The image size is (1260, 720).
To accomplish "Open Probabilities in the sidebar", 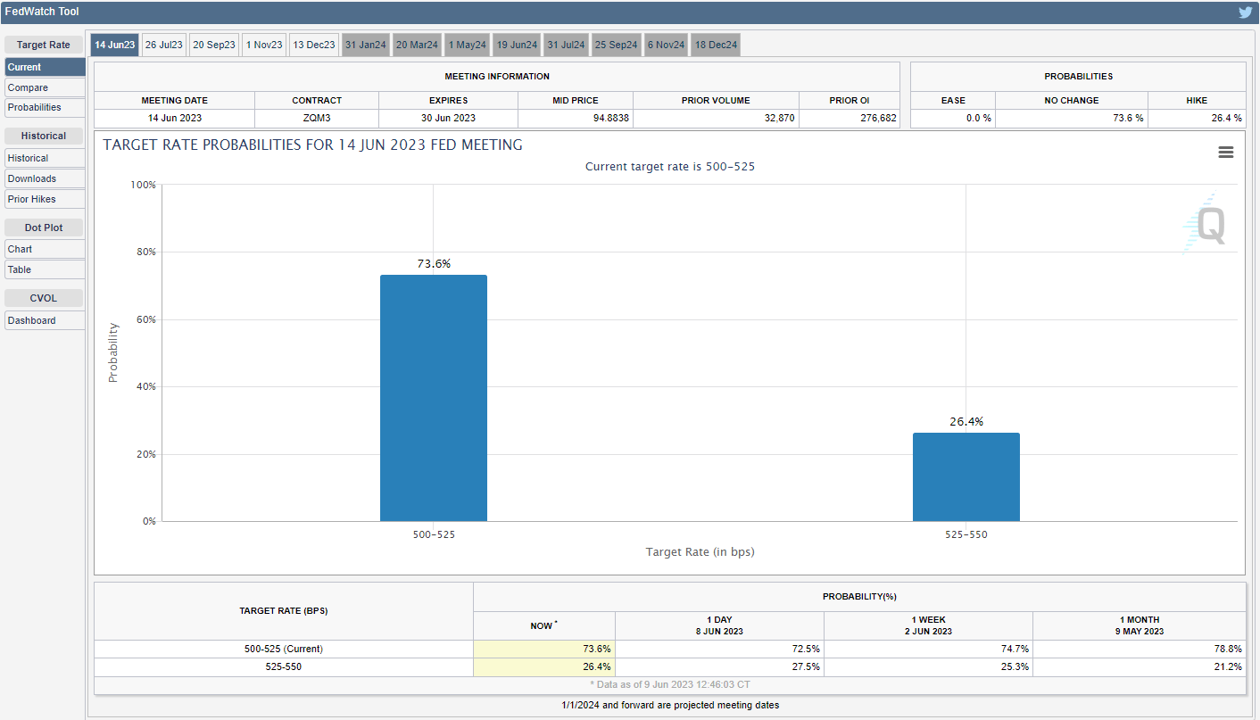I will point(45,107).
